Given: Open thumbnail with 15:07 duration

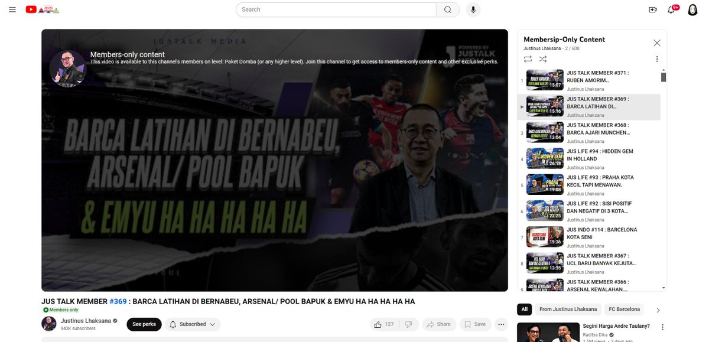Looking at the screenshot, I should tap(544, 80).
